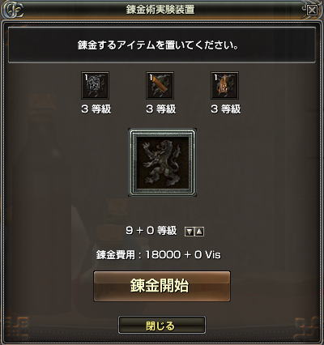Close the 錬金術実験装置 window with X
Screen dimensions: 324x345
313,11
